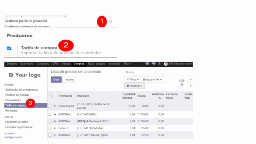Check the Delta PC row checkbox

(x=50, y=128)
